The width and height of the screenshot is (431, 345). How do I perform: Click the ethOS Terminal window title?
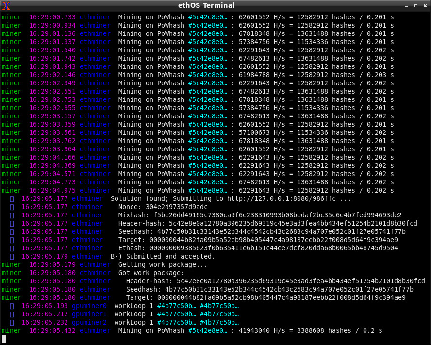[x=206, y=5]
